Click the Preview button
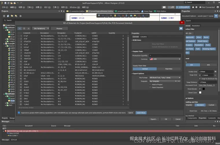Viewport: 220px width, 145px height. [59, 29]
